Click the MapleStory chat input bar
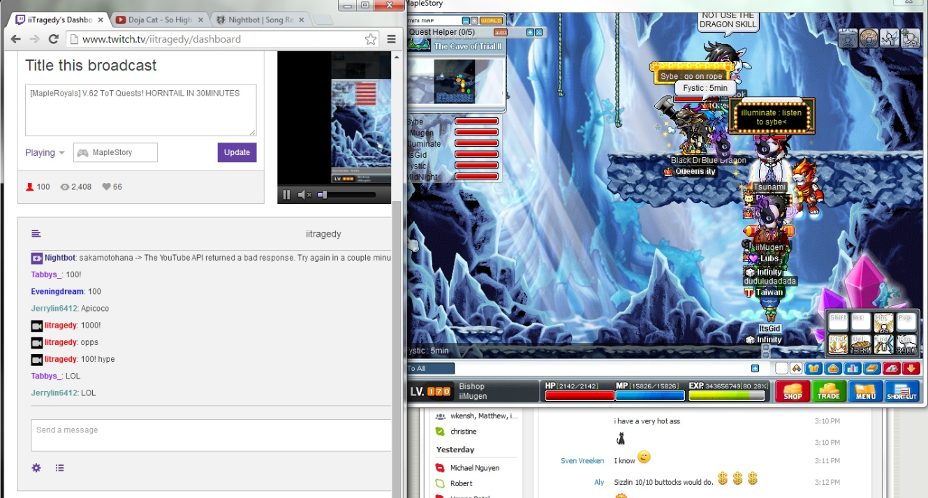The height and width of the screenshot is (498, 928). (602, 368)
